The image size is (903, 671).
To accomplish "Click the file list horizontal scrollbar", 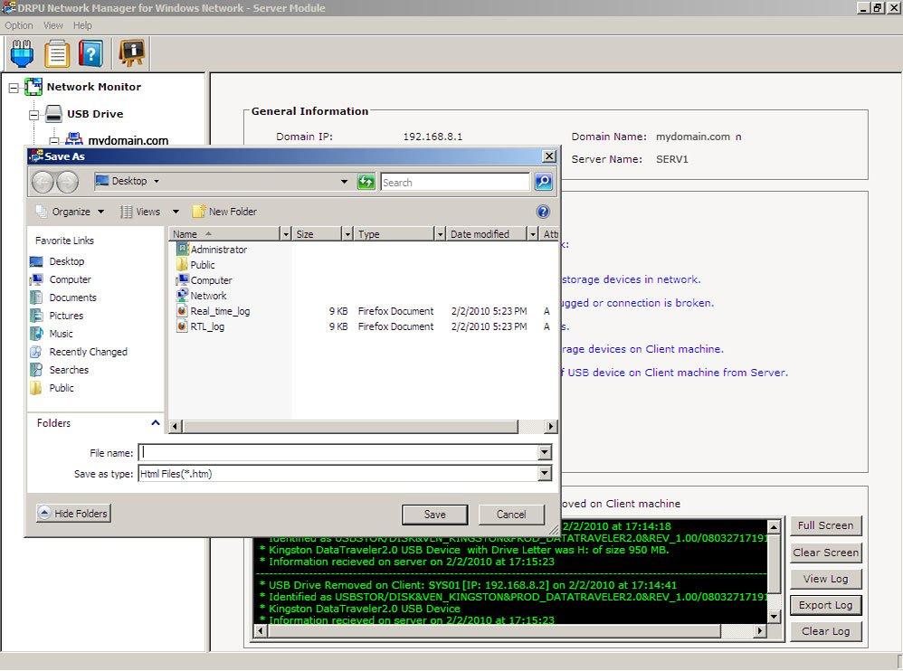I will click(350, 427).
